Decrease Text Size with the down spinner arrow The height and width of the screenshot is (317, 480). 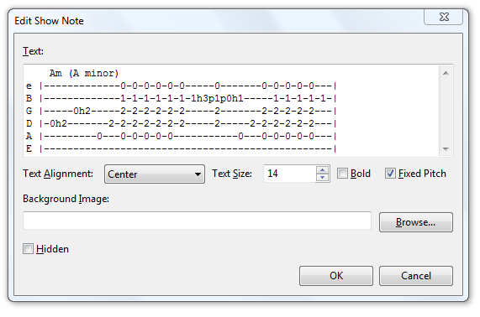[322, 178]
